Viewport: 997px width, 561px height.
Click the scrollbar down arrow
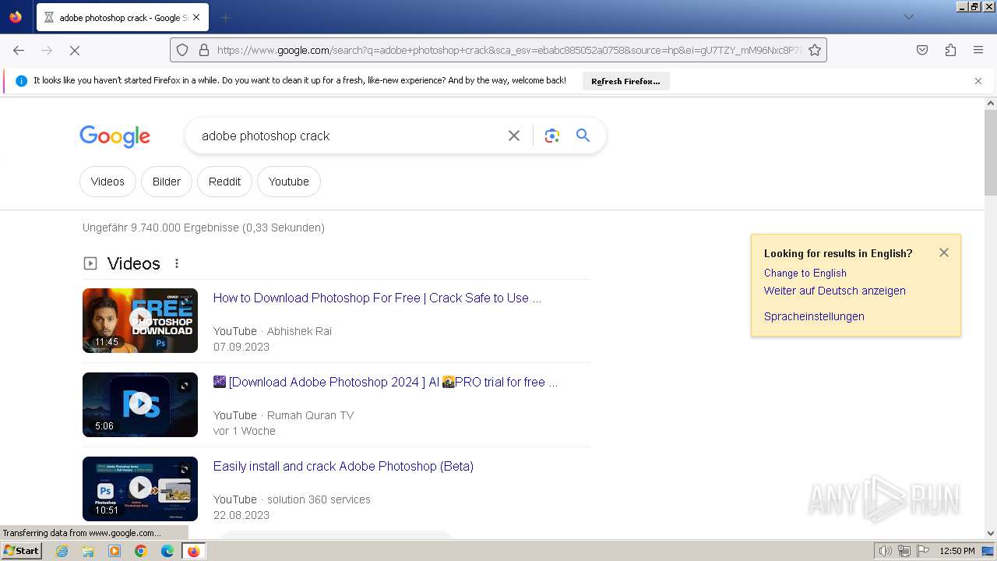click(x=991, y=533)
